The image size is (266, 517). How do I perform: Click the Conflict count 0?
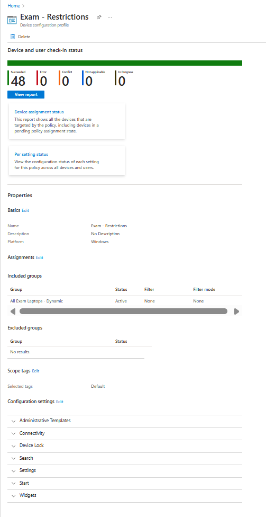coord(66,81)
